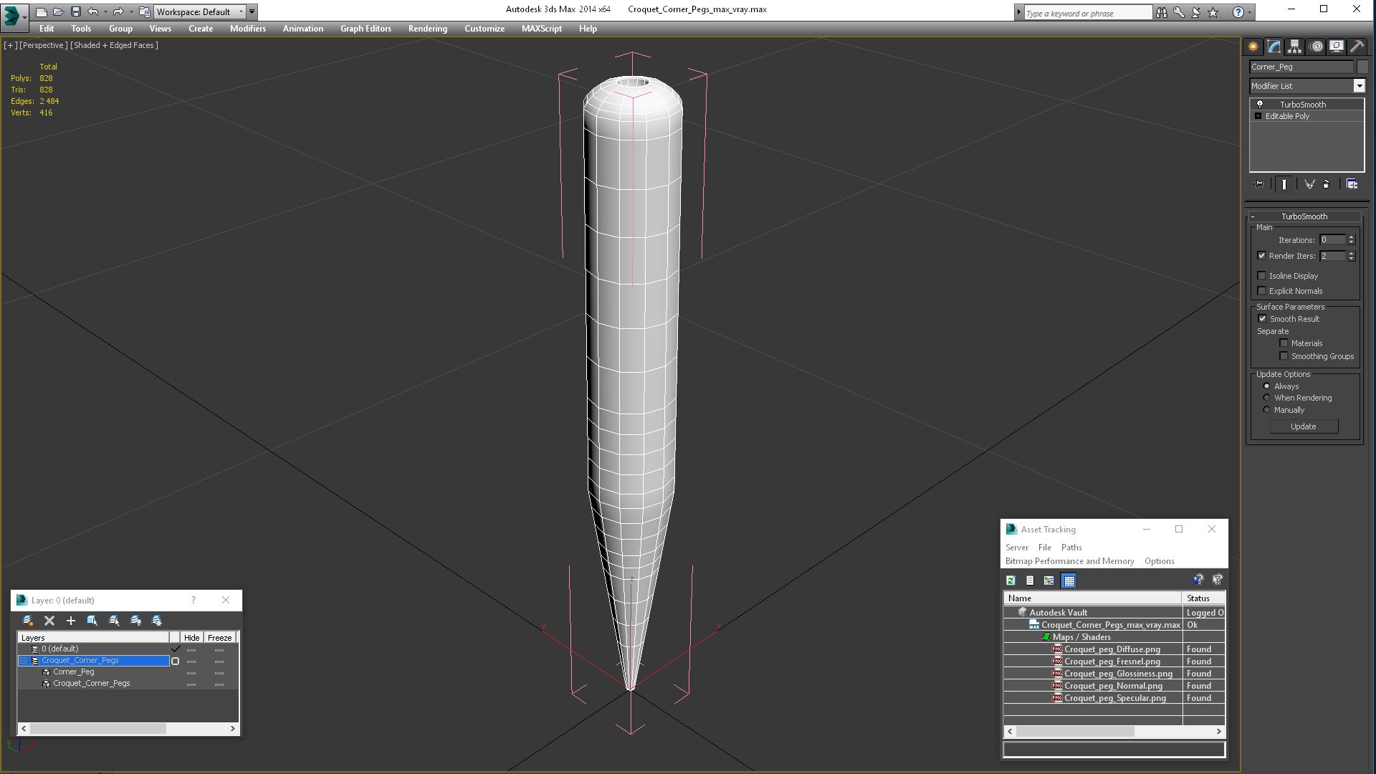
Task: Click the object color swatch beside Corner_Peg
Action: click(1362, 67)
